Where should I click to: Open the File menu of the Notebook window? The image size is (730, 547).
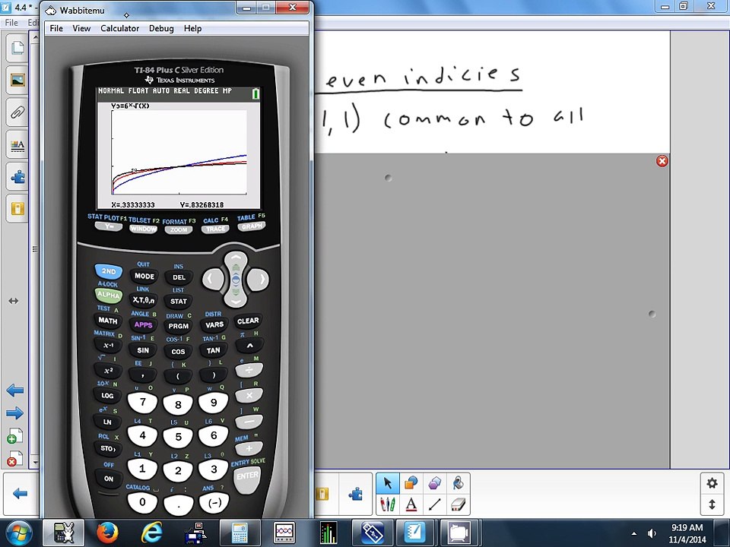tap(11, 22)
